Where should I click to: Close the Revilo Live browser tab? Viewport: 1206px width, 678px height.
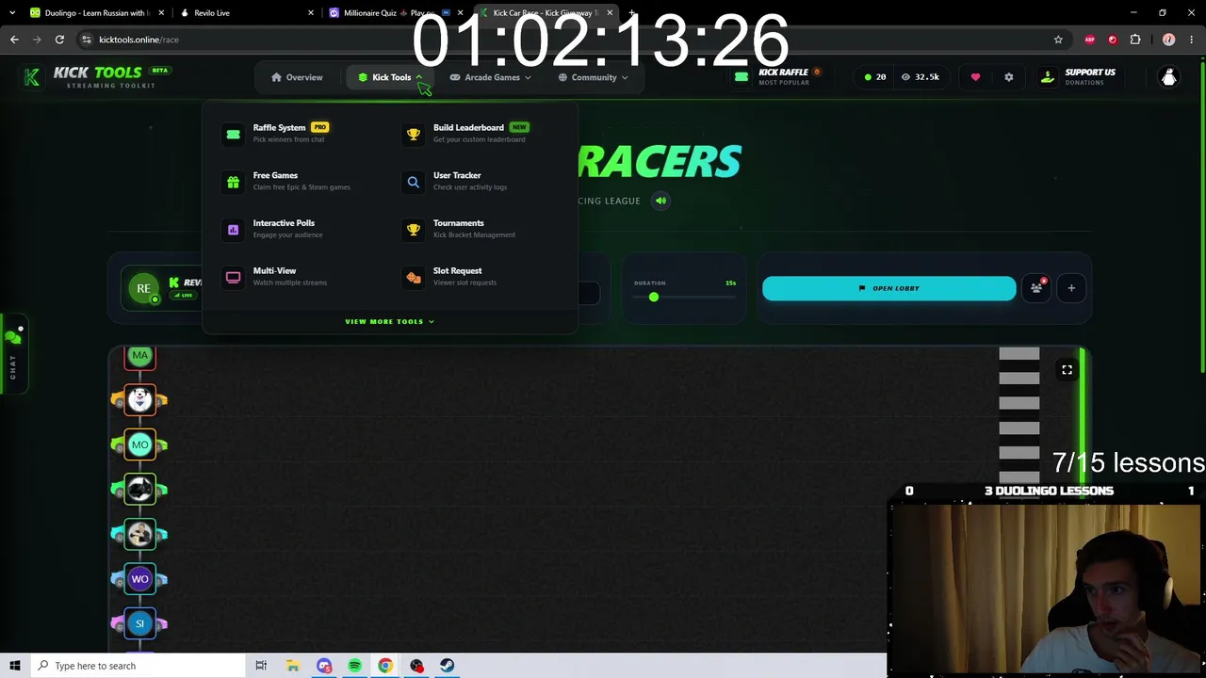point(311,13)
